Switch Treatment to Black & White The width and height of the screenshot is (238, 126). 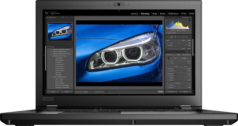click(x=186, y=55)
